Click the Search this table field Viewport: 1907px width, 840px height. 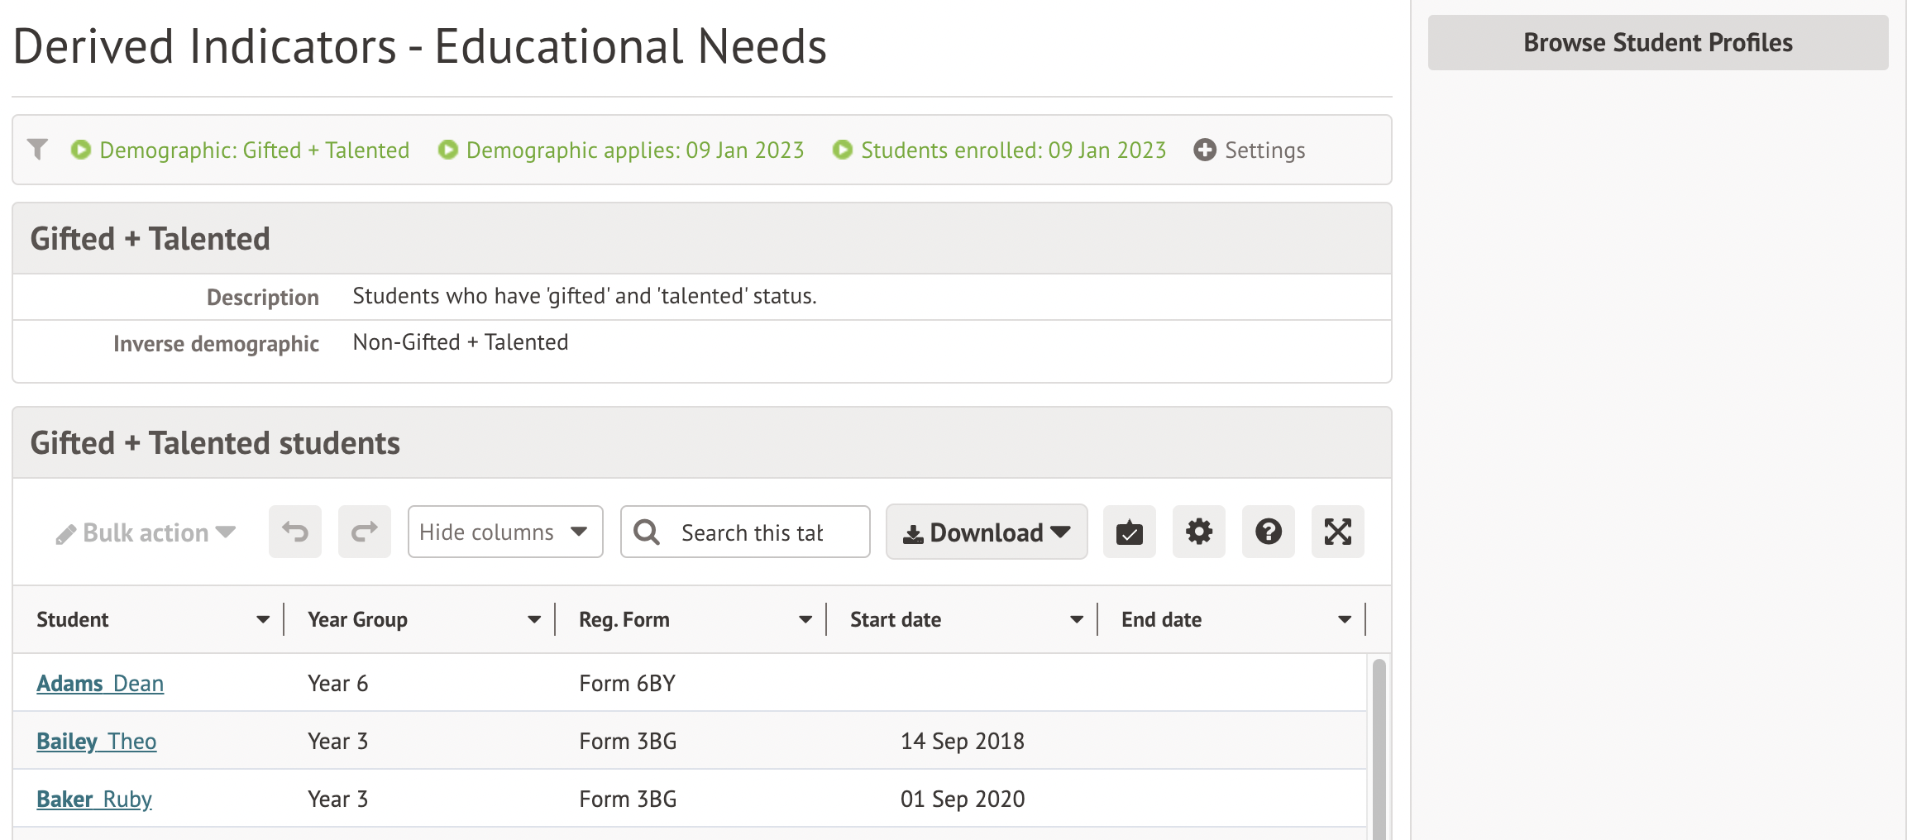pos(753,532)
